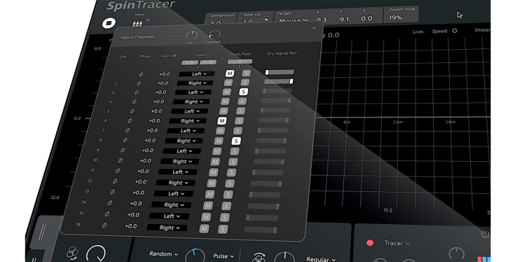
Task: Open the Regular dropdown
Action: 321,259
